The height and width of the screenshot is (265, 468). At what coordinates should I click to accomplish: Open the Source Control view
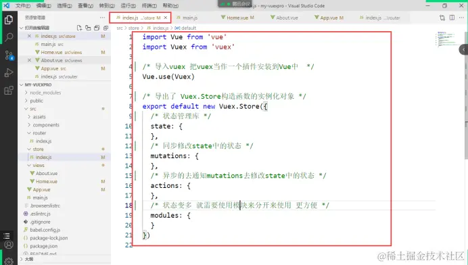click(x=9, y=55)
